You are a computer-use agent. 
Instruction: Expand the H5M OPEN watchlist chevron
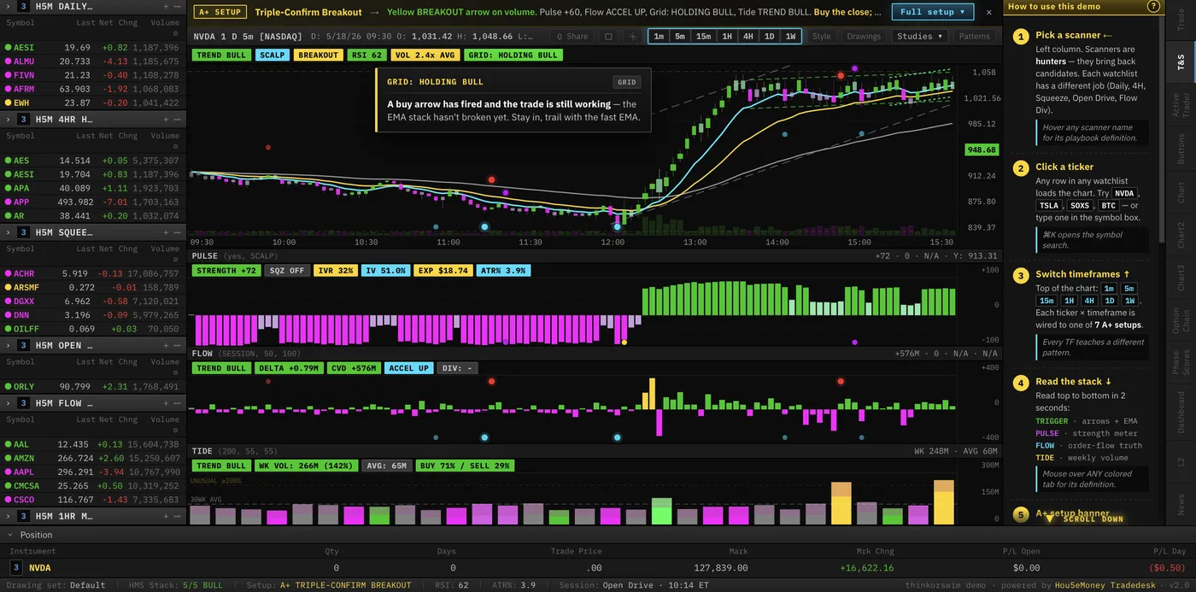click(8, 345)
